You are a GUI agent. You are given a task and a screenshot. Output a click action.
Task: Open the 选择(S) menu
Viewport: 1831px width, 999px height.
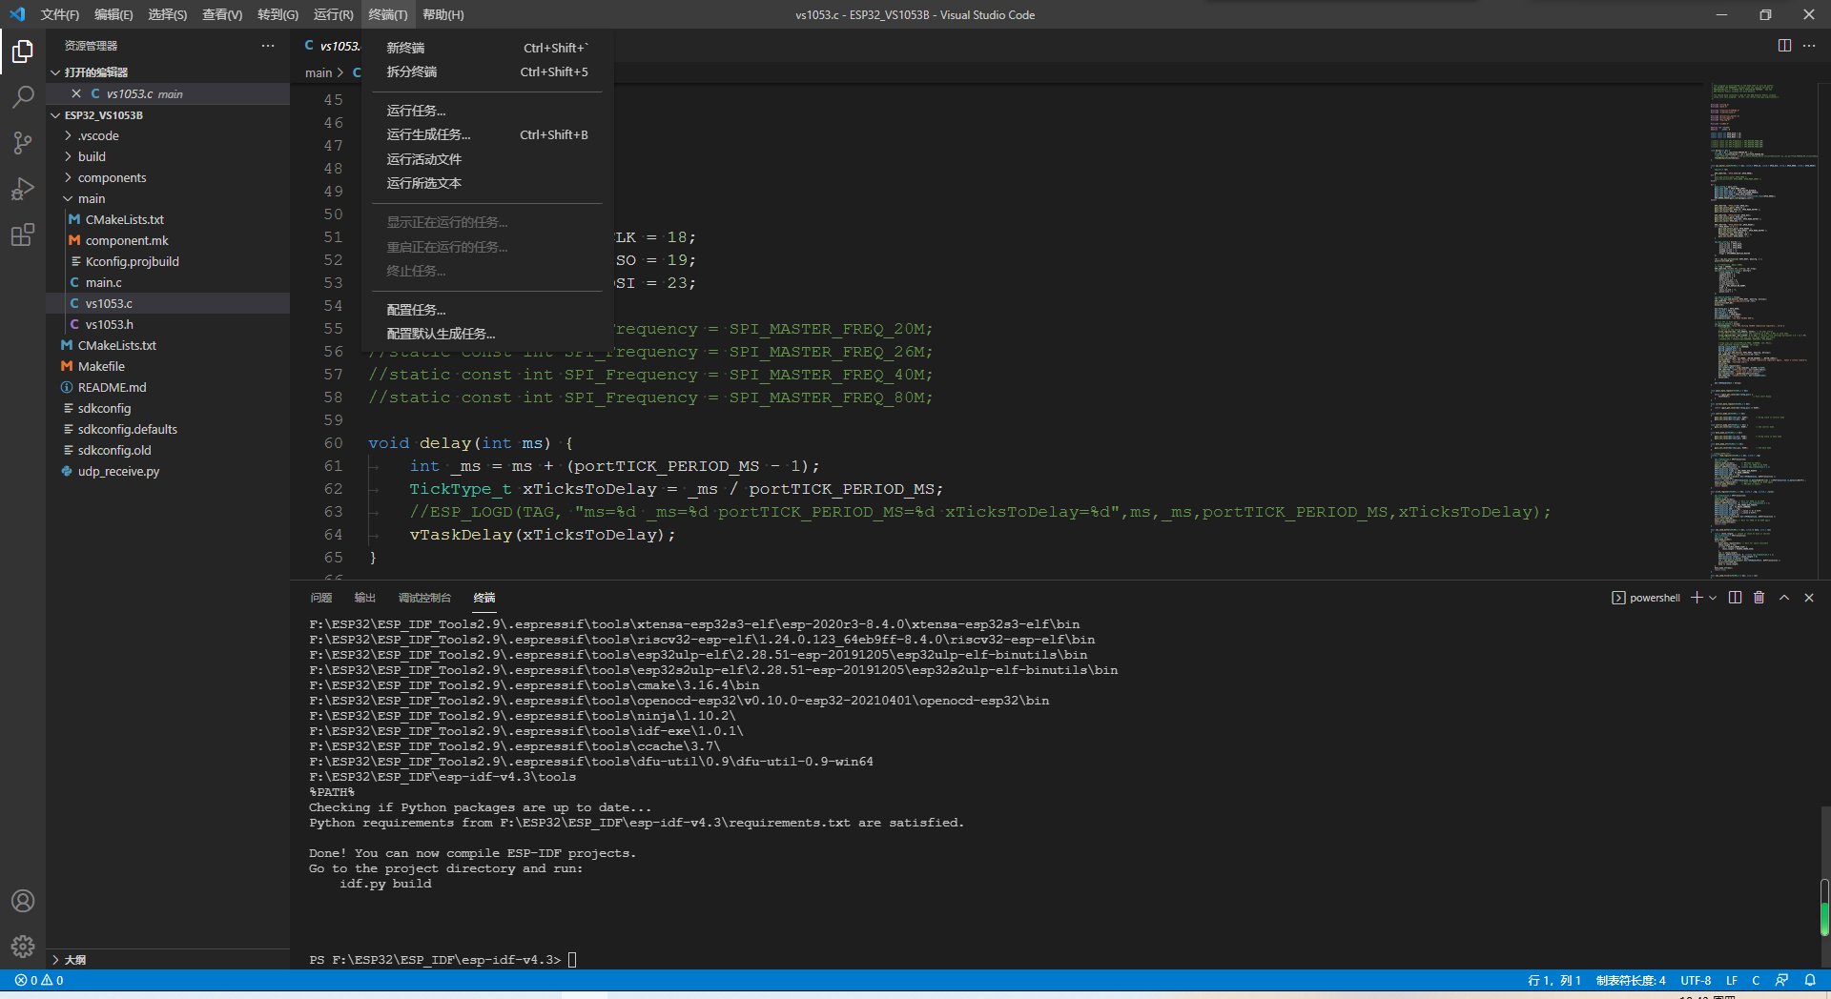[x=168, y=14]
